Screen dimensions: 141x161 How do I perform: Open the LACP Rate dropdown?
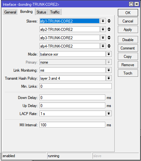click(109, 113)
